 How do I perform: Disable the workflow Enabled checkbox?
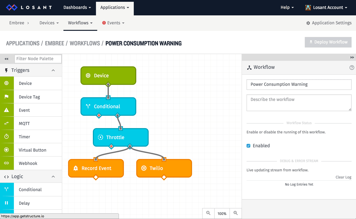(x=248, y=146)
